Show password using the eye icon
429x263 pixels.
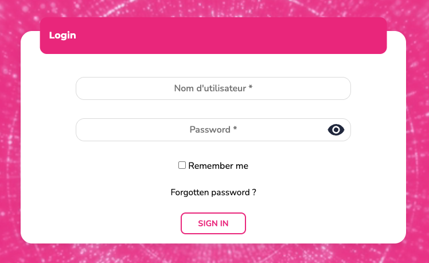pos(336,130)
